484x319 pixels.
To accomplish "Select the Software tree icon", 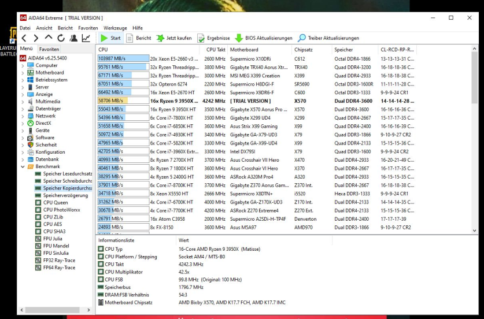I will pos(30,138).
